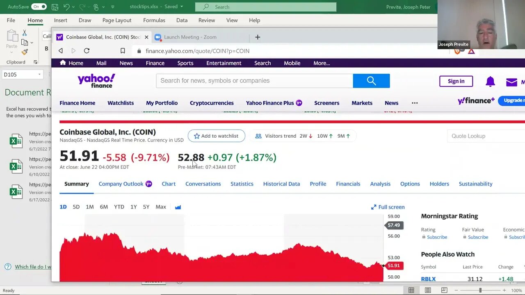
Task: Open the RBLX symbol link
Action: point(428,279)
